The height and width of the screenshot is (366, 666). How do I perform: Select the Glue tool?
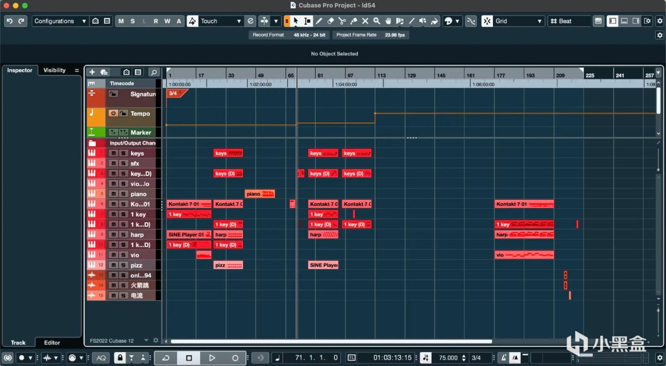pyautogui.click(x=353, y=21)
